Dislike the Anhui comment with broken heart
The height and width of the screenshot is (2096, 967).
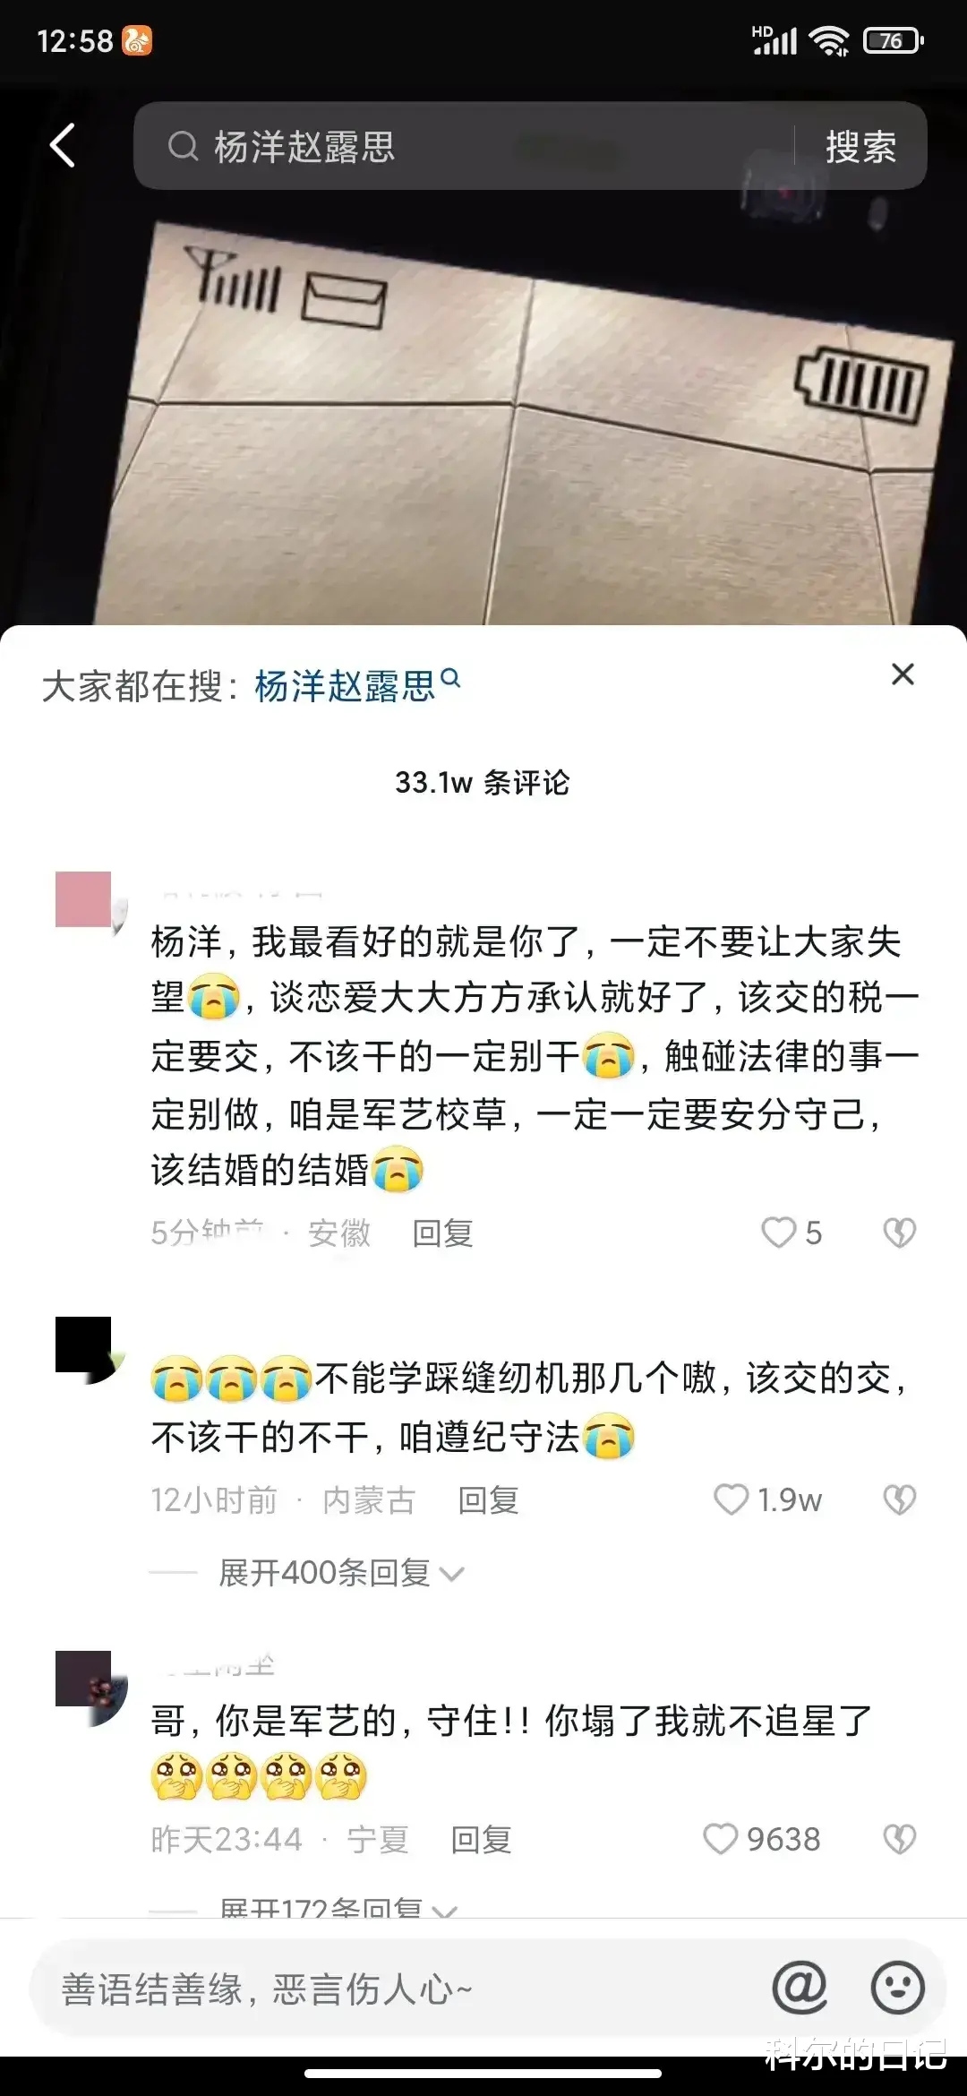tap(899, 1233)
